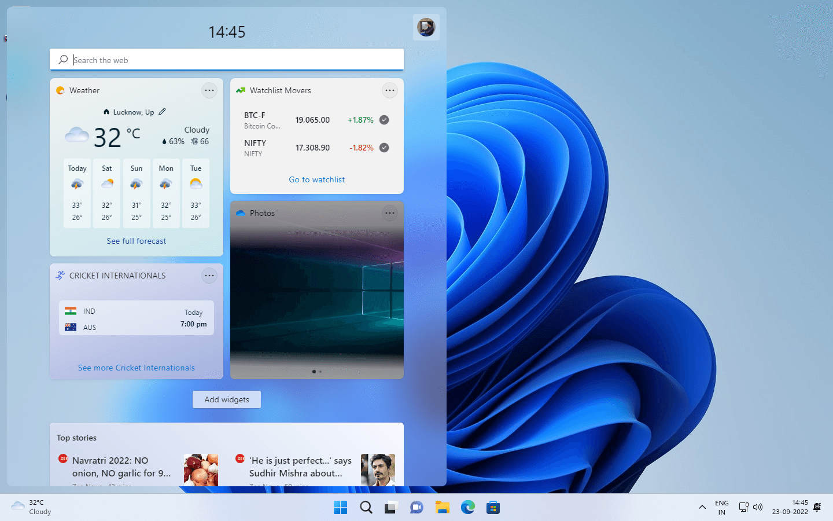Select Tue forecast column

[x=196, y=193]
